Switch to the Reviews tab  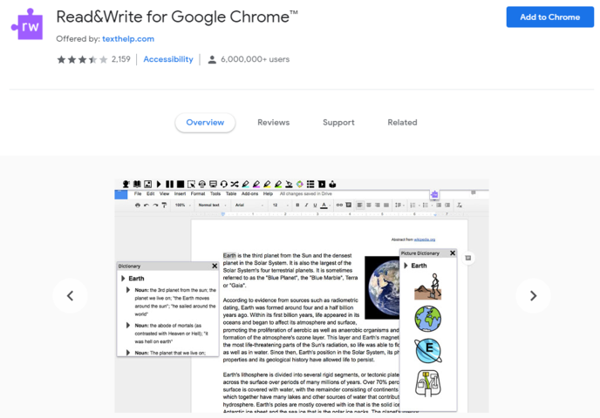273,123
